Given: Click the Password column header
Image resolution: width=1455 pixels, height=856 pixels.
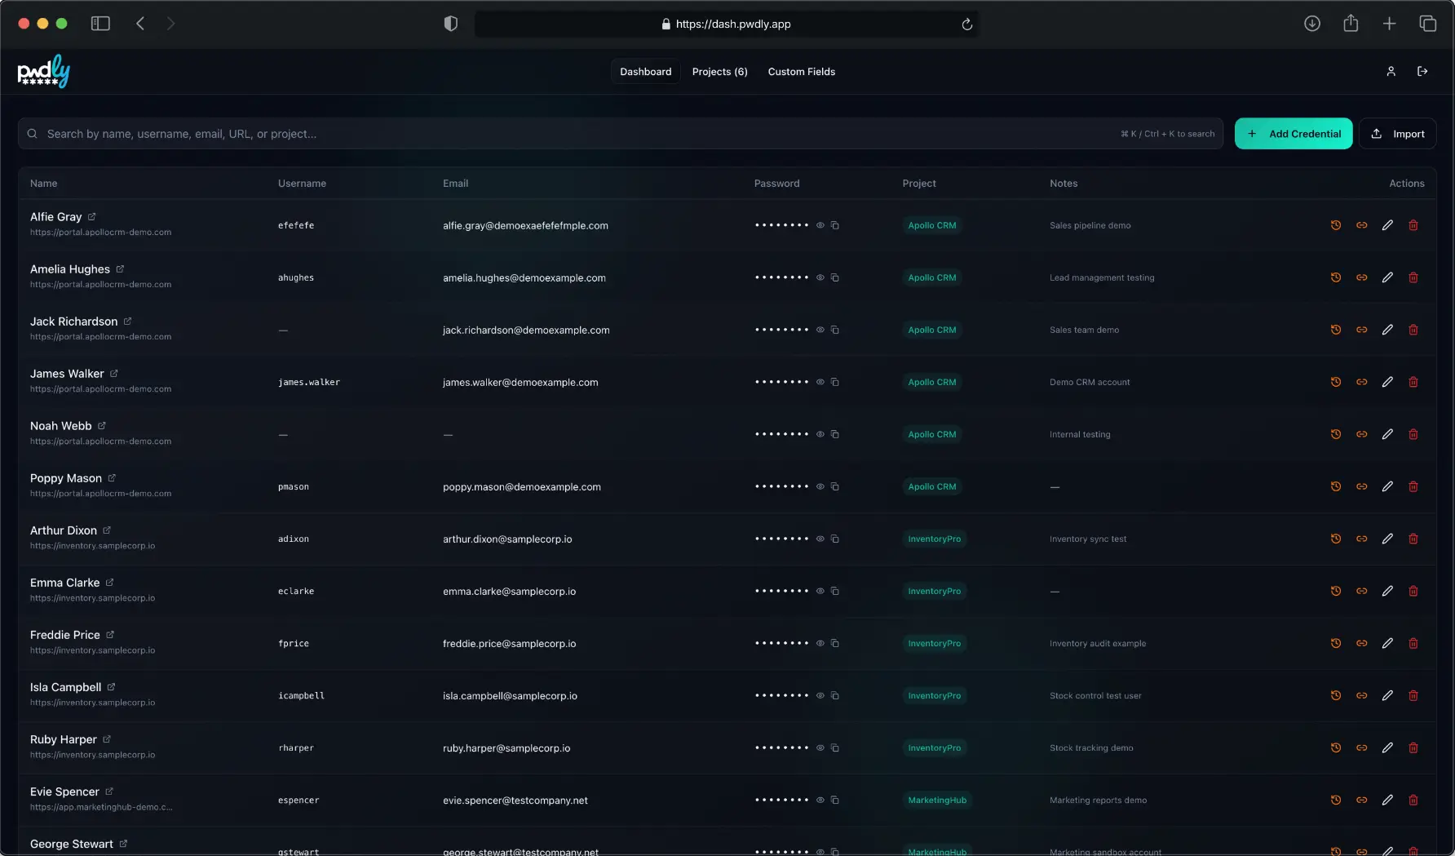Looking at the screenshot, I should tap(777, 184).
